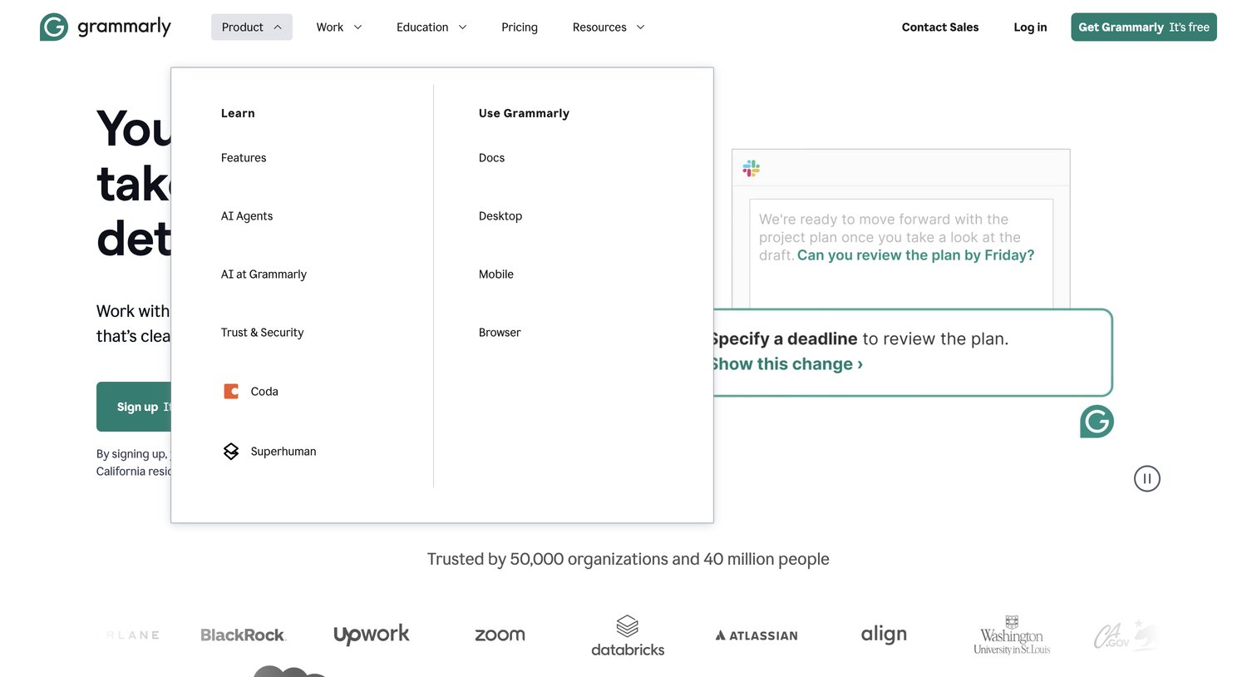Click "Specify a deadline" suggestion text
This screenshot has height=677, width=1257.
pos(785,338)
